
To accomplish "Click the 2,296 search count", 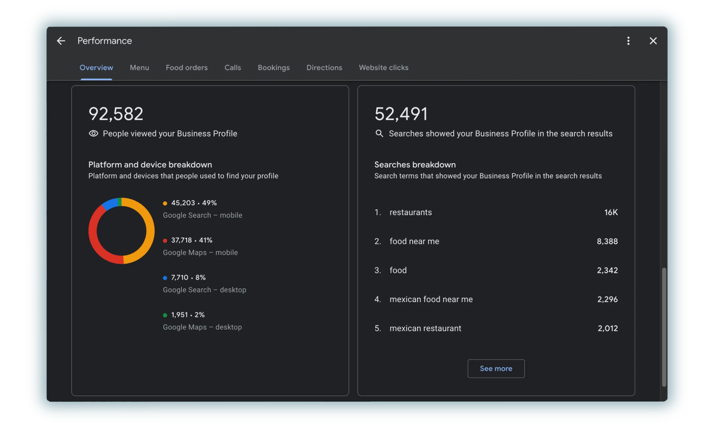I will click(x=607, y=299).
